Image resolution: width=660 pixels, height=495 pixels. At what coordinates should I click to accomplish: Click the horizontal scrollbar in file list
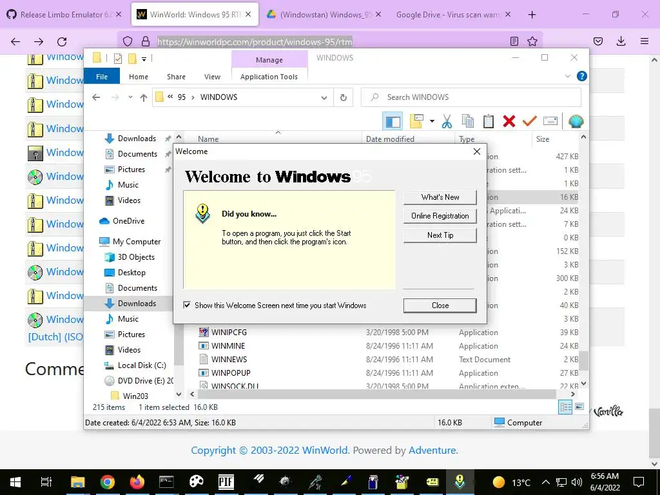pos(376,394)
